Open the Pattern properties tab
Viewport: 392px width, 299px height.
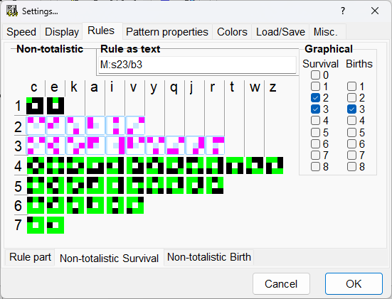(167, 32)
